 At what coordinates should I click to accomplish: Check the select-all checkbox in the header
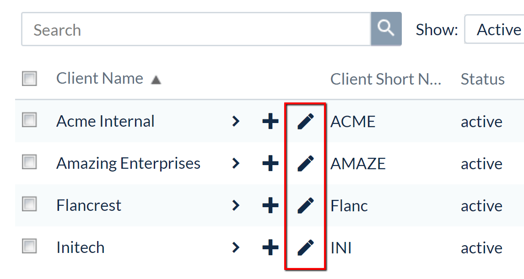pyautogui.click(x=29, y=78)
